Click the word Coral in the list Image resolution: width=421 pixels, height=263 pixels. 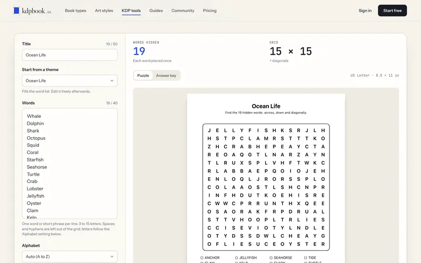33,153
